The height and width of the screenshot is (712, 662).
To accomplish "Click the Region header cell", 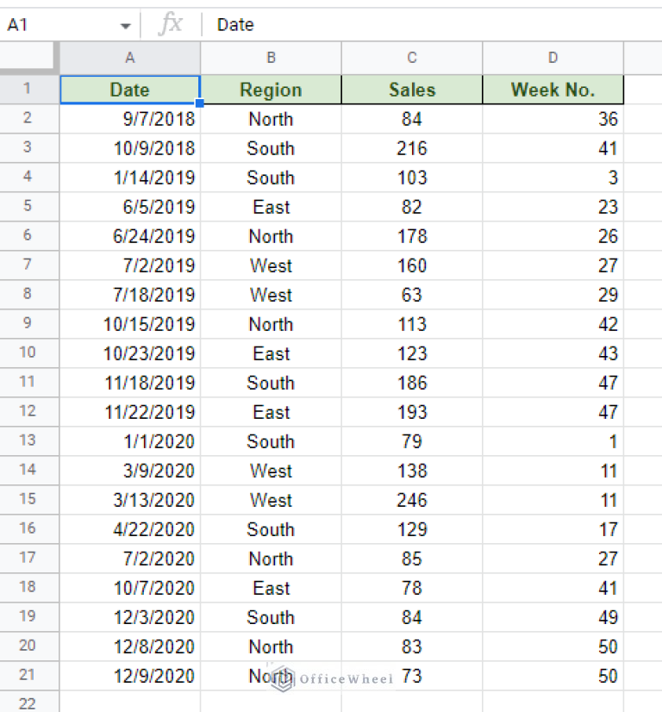I will pos(271,90).
